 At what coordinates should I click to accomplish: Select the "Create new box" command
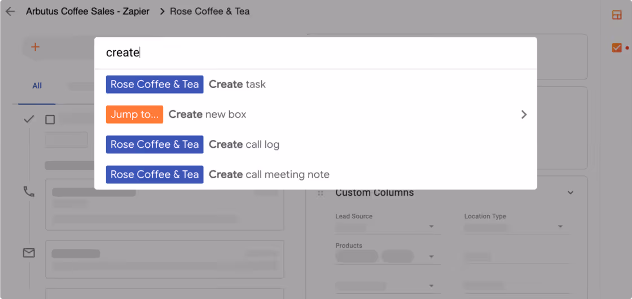coord(315,115)
